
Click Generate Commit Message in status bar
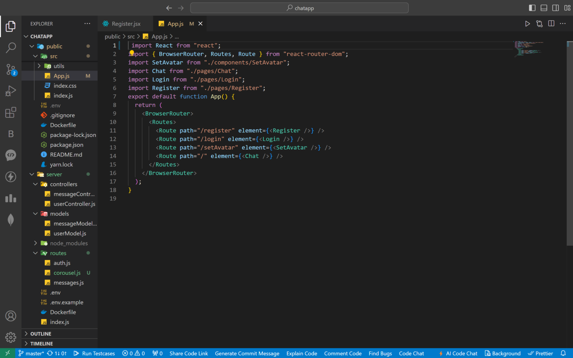tap(247, 353)
